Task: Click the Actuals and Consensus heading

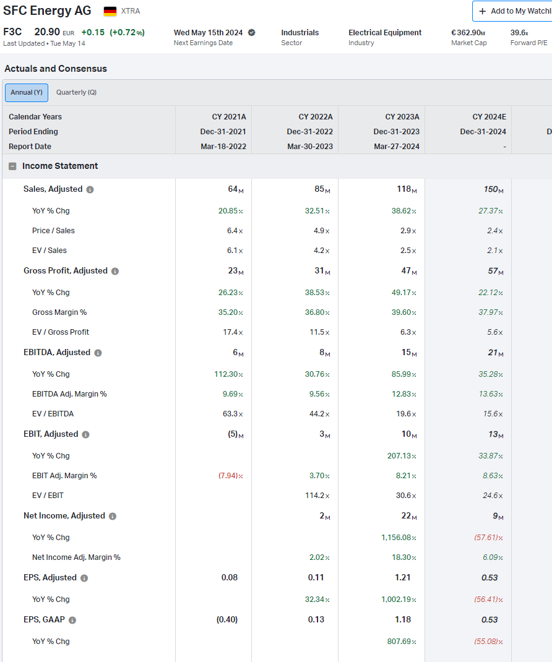Action: click(x=56, y=69)
